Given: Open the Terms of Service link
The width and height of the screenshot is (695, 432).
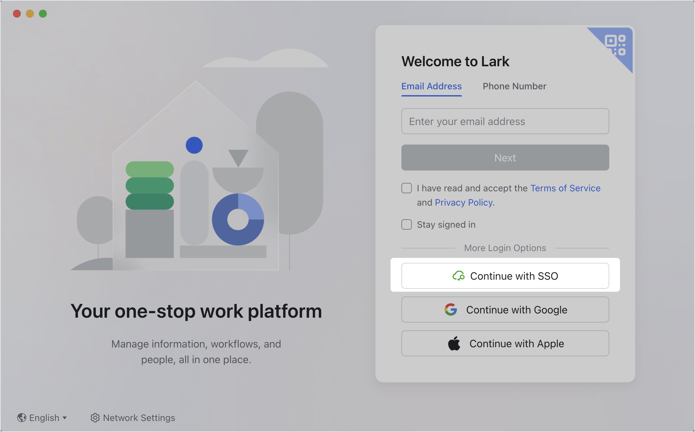Looking at the screenshot, I should coord(565,188).
